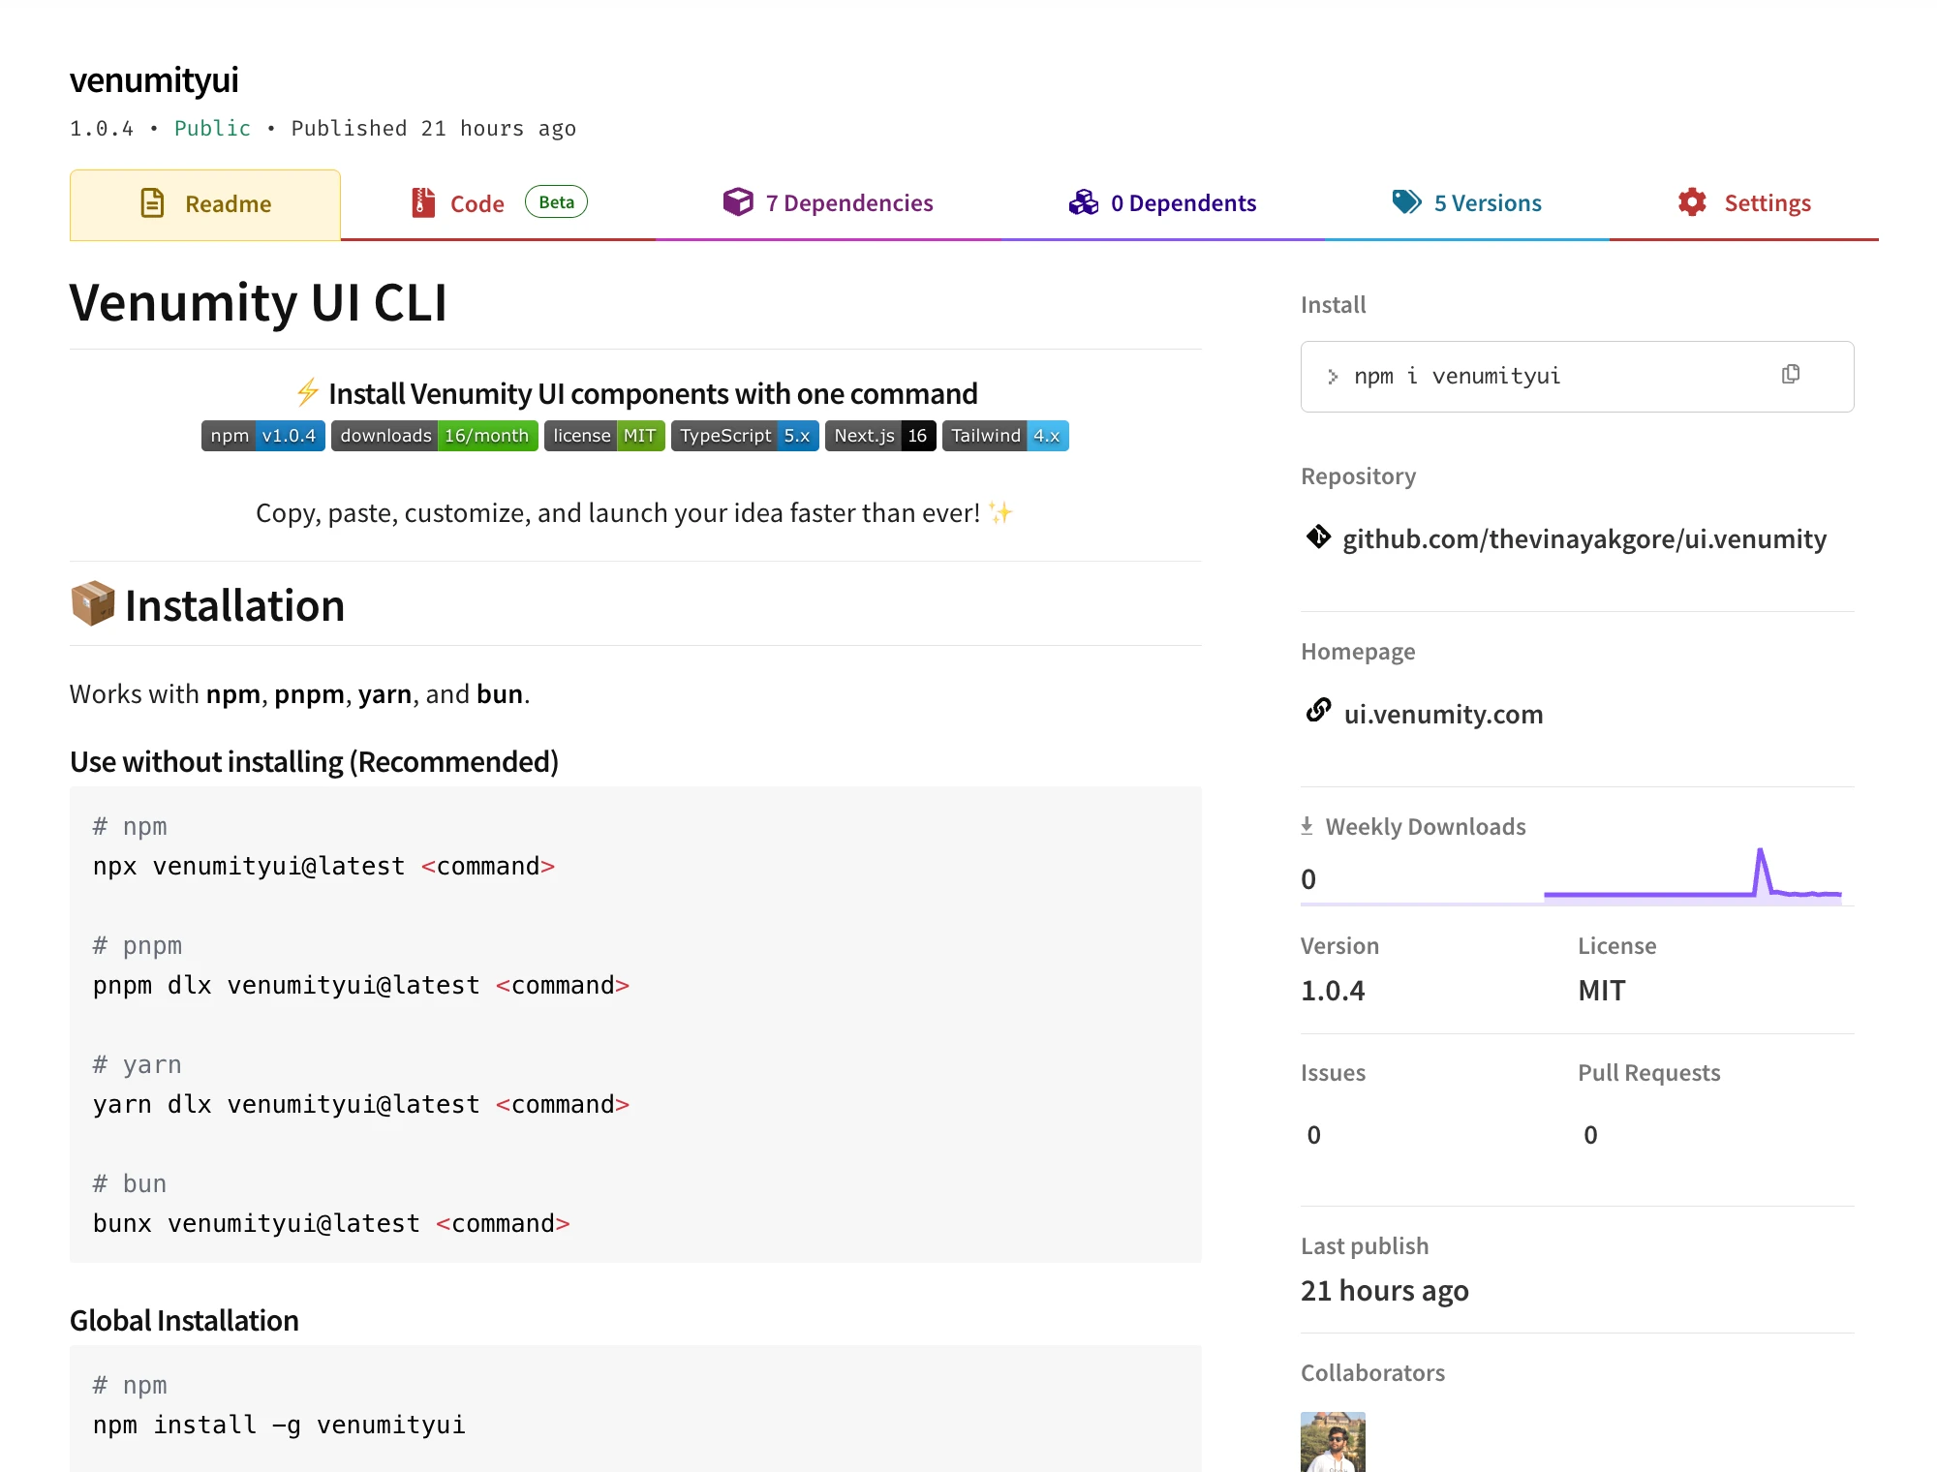Click the weekly downloads sparkline chart
The width and height of the screenshot is (1937, 1472).
pos(1692,874)
